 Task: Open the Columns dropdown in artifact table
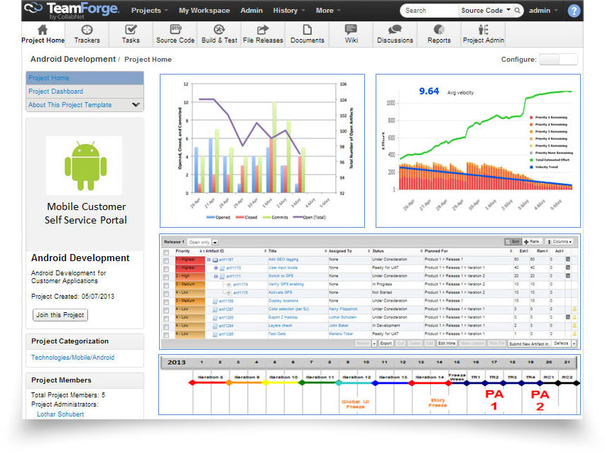click(560, 242)
